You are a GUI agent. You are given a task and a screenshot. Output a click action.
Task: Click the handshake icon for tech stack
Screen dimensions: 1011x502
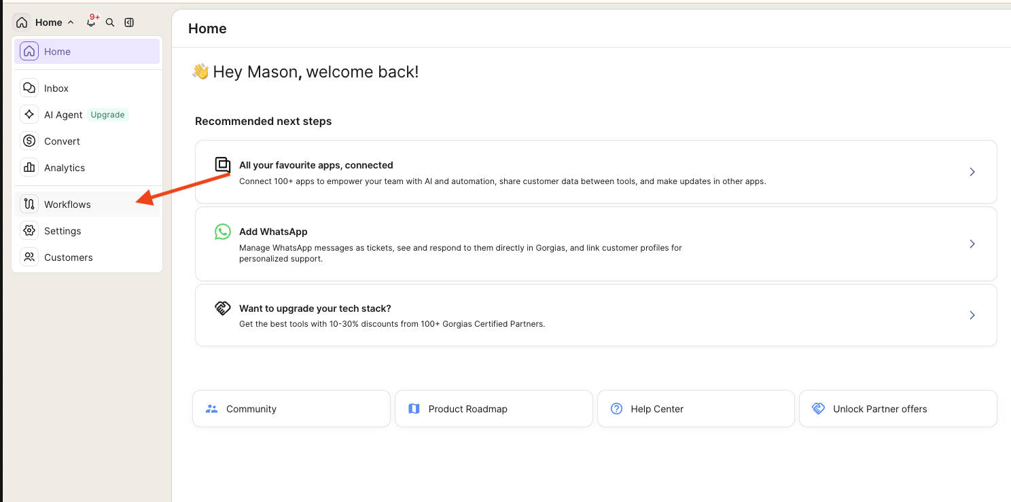click(223, 308)
